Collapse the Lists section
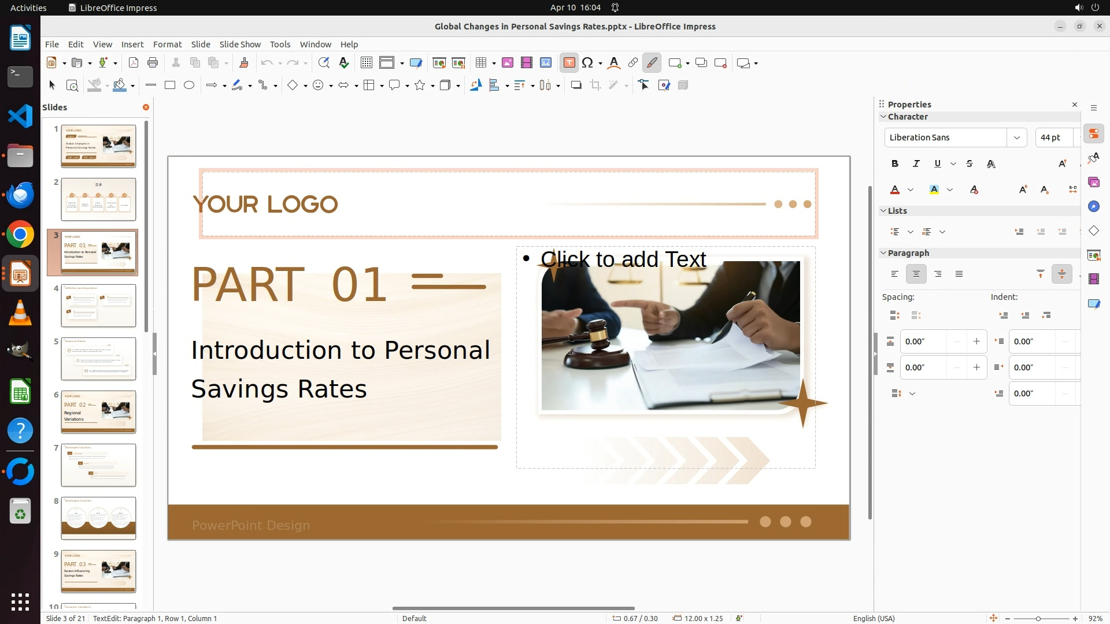Viewport: 1110px width, 624px height. tap(883, 211)
